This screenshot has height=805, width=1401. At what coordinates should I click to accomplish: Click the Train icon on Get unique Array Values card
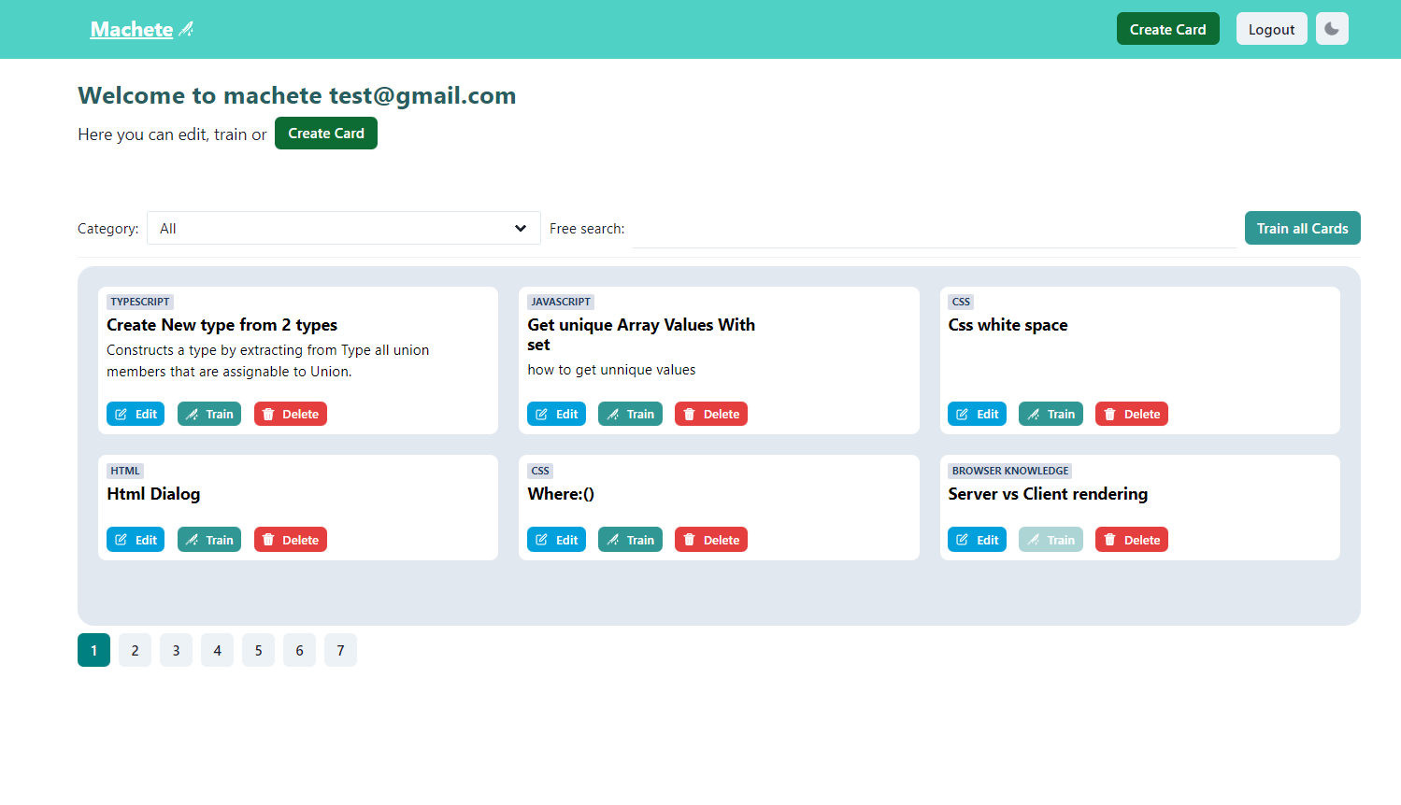click(x=613, y=415)
